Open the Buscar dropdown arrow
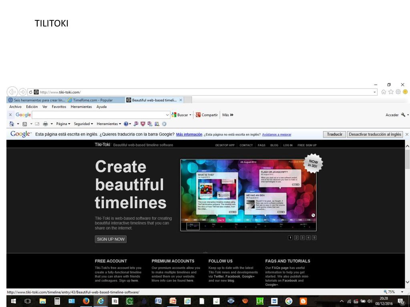 (x=190, y=115)
